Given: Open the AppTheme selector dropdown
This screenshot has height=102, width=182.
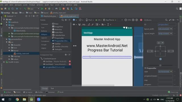Looking at the screenshot, I should [109, 20].
